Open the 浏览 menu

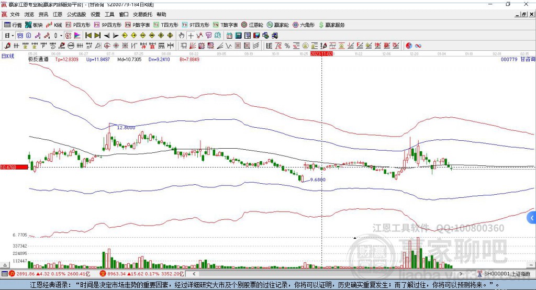point(29,14)
